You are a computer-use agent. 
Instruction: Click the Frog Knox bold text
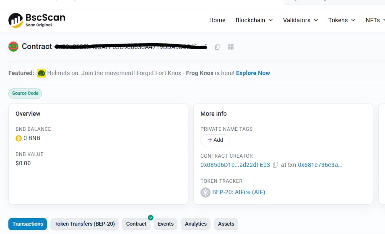[200, 73]
